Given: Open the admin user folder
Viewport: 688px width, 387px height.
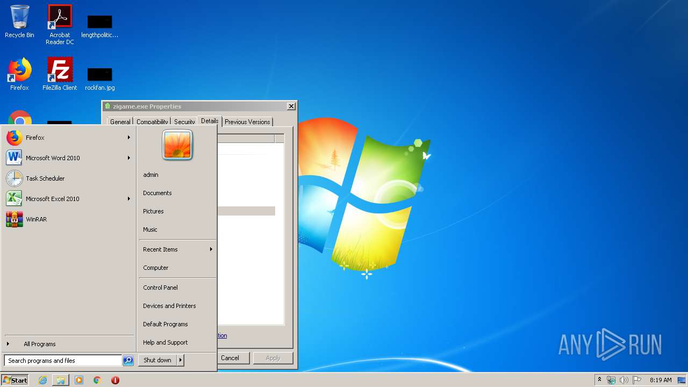Looking at the screenshot, I should 177,175.
